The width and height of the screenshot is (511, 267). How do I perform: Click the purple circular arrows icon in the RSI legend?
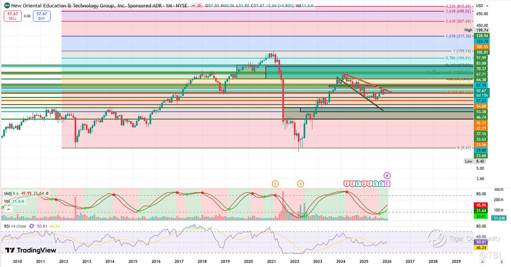pos(32,226)
